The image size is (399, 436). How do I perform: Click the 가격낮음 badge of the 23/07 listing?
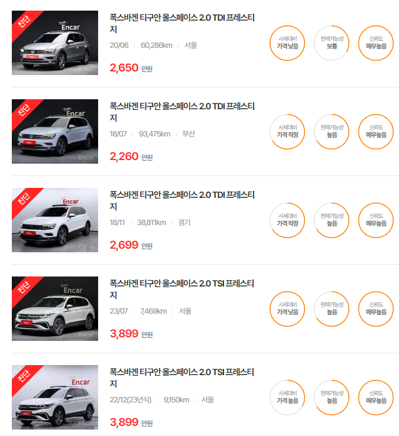tap(287, 309)
